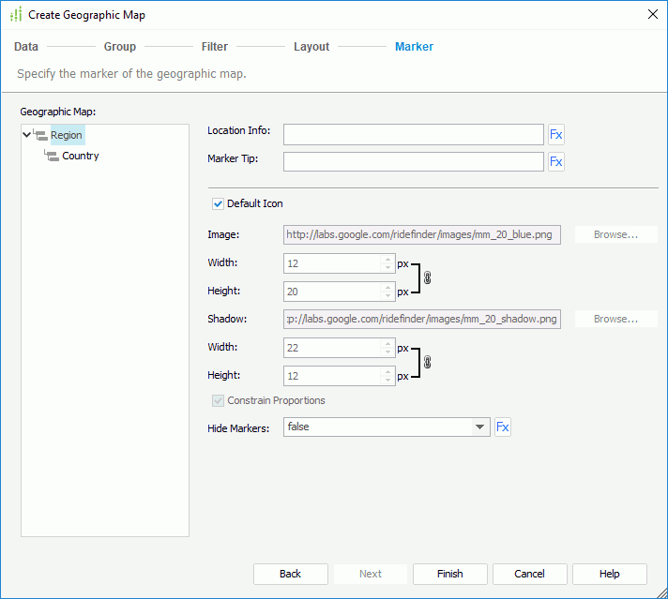This screenshot has width=668, height=599.
Task: Decrease the shadow Width spinner value
Action: pos(387,352)
